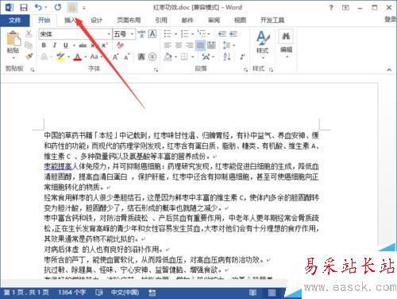This screenshot has width=397, height=299.
Task: Toggle justify alignment (highlighted)
Action: coord(200,45)
